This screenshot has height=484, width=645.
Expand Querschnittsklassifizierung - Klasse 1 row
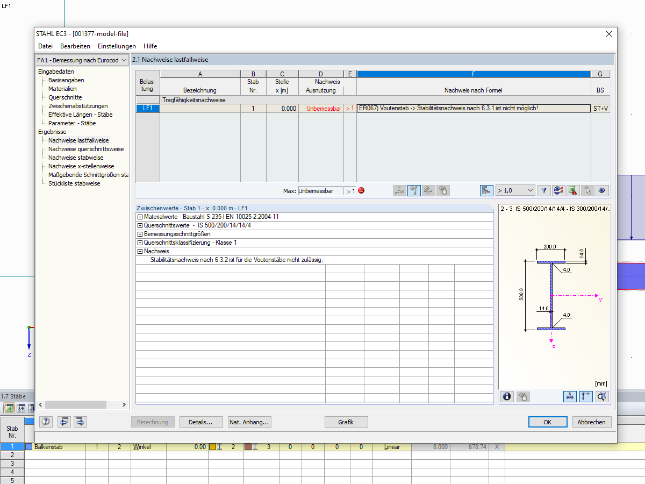[x=140, y=243]
